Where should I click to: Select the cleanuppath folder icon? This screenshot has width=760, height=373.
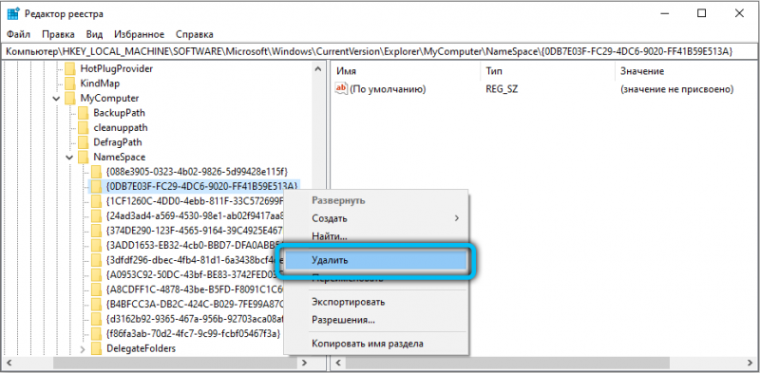(x=84, y=128)
